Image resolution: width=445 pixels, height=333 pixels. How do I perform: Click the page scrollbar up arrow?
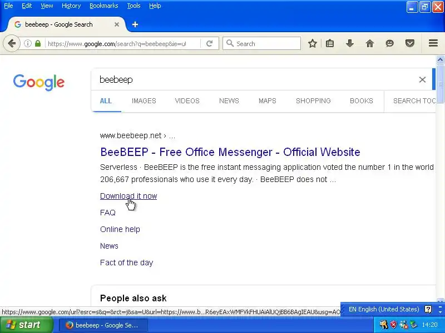(440, 60)
